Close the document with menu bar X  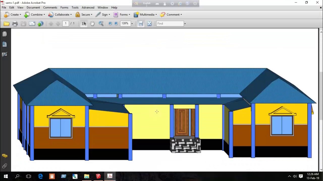click(321, 8)
